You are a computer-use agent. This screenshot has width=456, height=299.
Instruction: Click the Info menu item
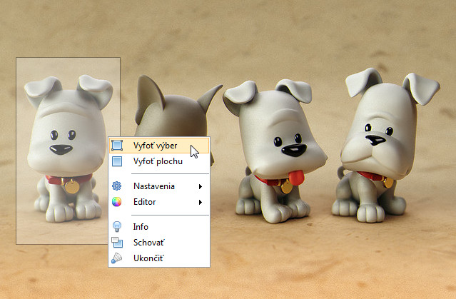159,227
